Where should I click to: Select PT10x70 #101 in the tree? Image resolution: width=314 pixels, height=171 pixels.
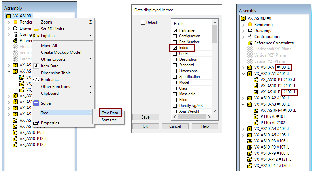pyautogui.click(x=272, y=116)
